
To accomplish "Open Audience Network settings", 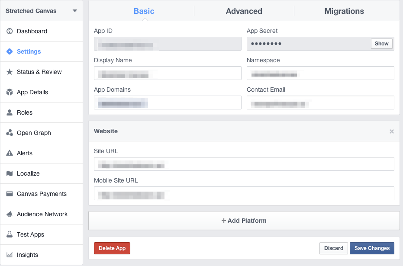I will pyautogui.click(x=42, y=214).
